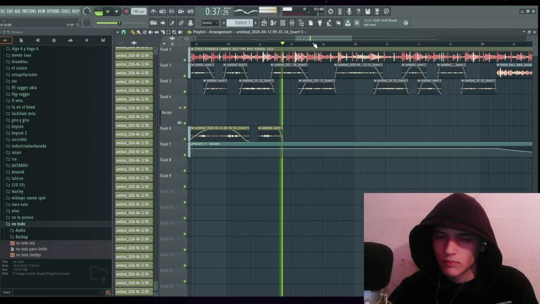The height and width of the screenshot is (304, 540).
Task: Open the OPTIONS menu
Action: [x=53, y=11]
